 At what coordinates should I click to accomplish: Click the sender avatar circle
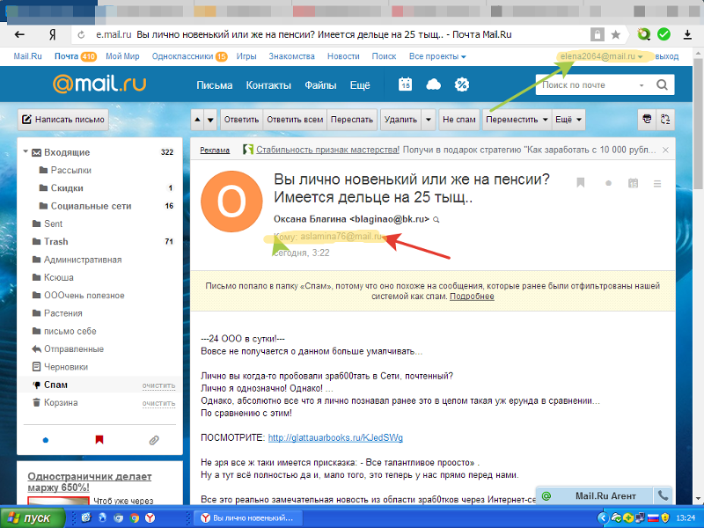click(x=231, y=202)
